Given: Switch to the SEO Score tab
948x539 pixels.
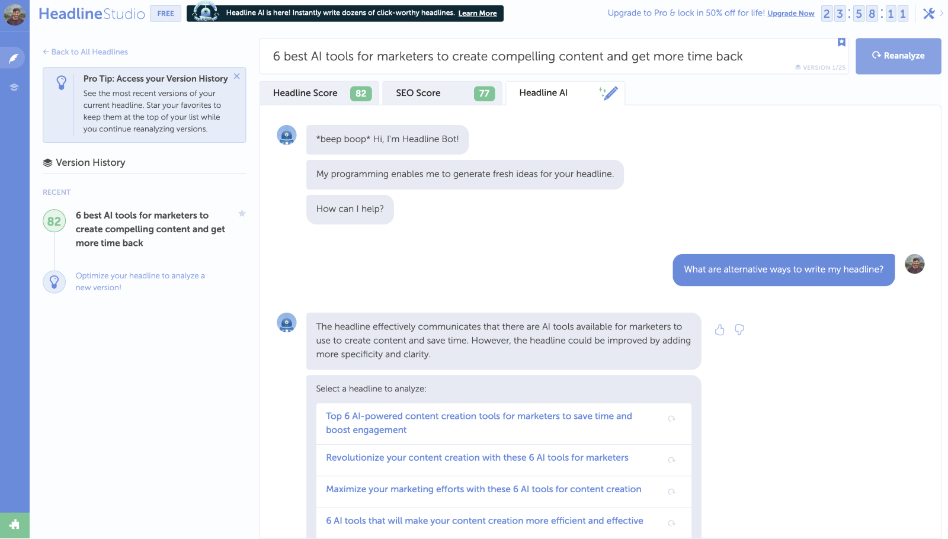Looking at the screenshot, I should coord(443,93).
